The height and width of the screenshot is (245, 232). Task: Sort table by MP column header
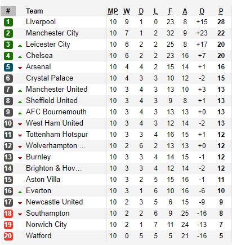tap(113, 11)
